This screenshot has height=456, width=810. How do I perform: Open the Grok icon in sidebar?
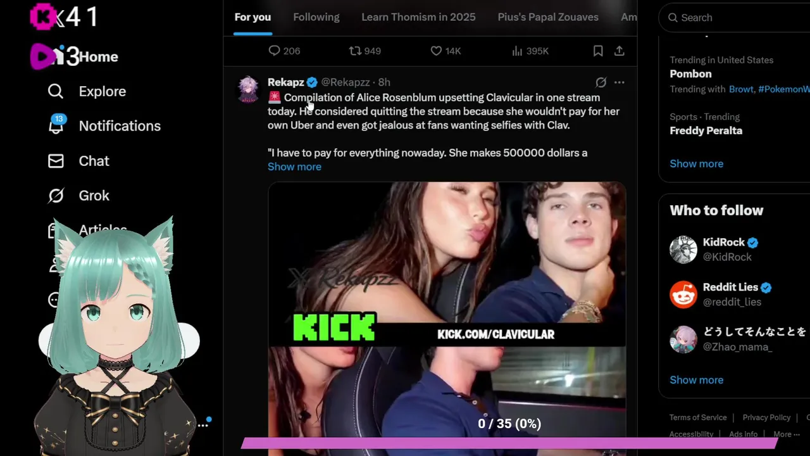56,196
